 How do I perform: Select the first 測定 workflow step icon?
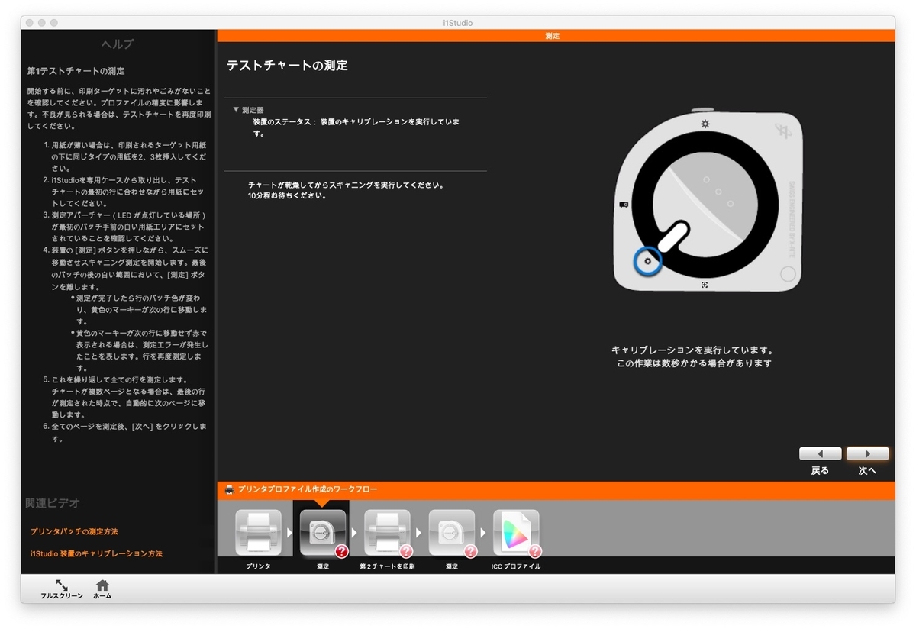(x=322, y=533)
